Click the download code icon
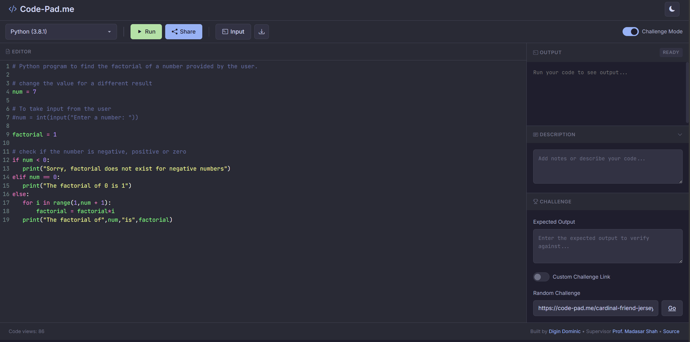Image resolution: width=690 pixels, height=342 pixels. 261,31
